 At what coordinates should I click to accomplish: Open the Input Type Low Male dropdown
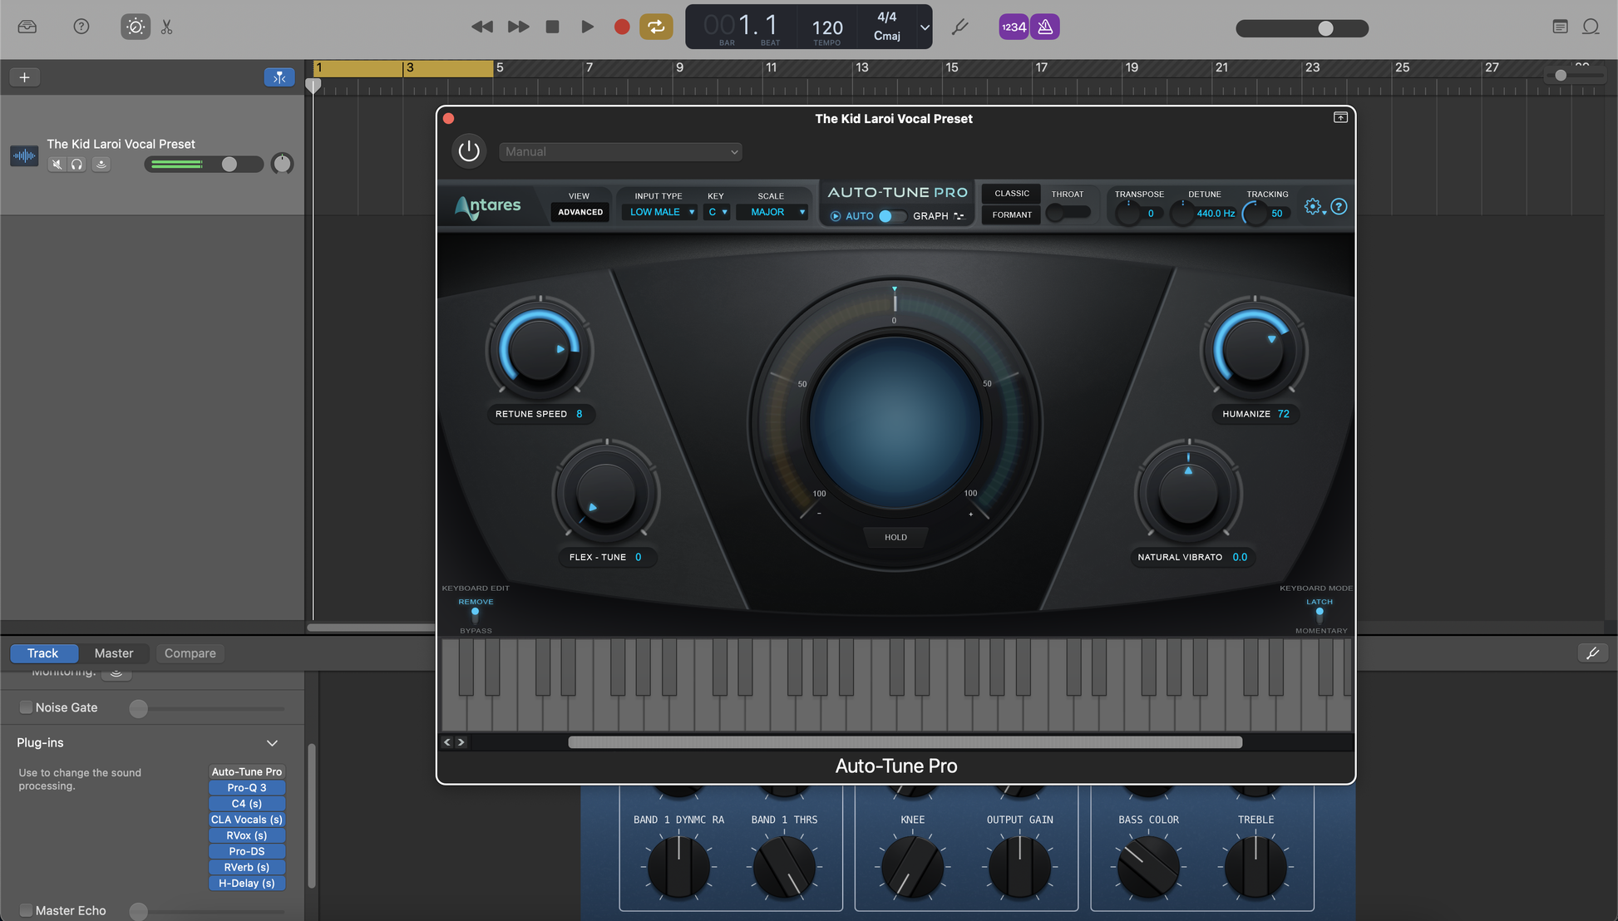pyautogui.click(x=660, y=212)
